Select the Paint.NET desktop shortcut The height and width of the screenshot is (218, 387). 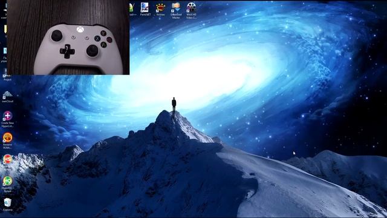(145, 10)
